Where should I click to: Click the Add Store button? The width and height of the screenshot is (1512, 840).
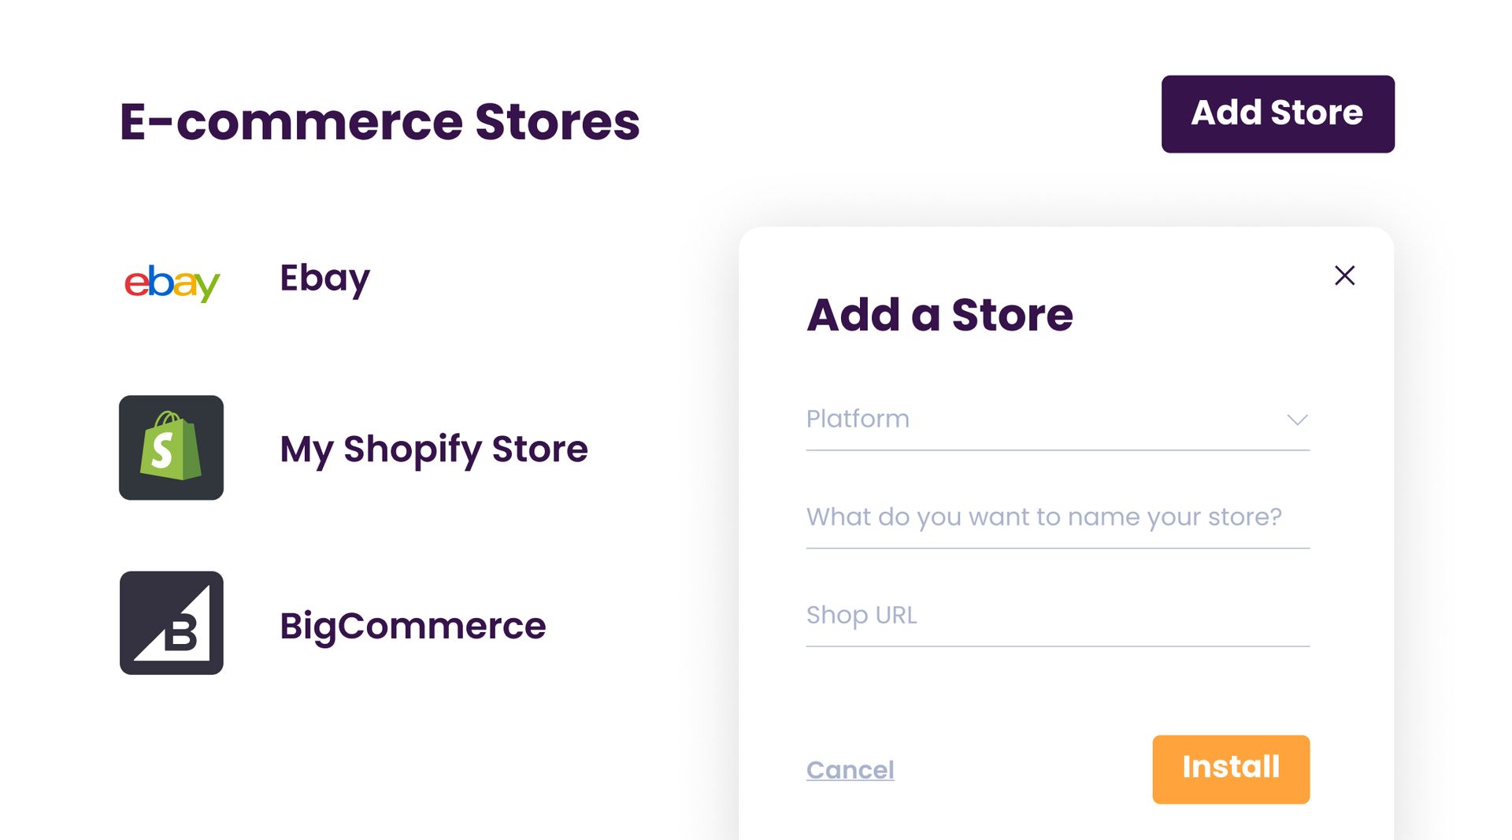click(1277, 113)
